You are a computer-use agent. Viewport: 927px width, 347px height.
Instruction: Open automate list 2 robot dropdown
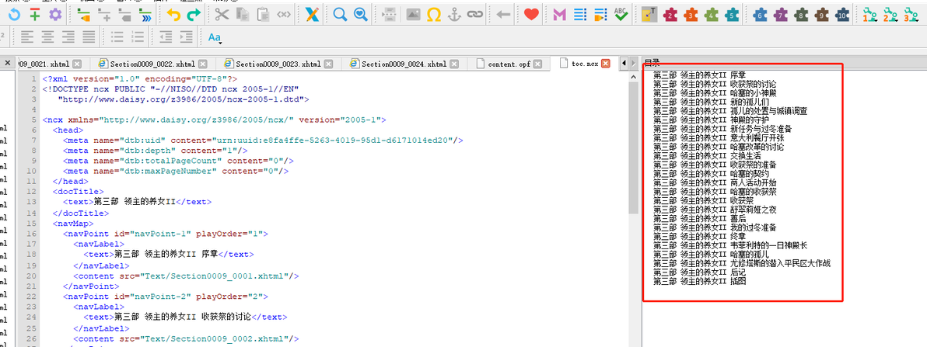(x=890, y=16)
